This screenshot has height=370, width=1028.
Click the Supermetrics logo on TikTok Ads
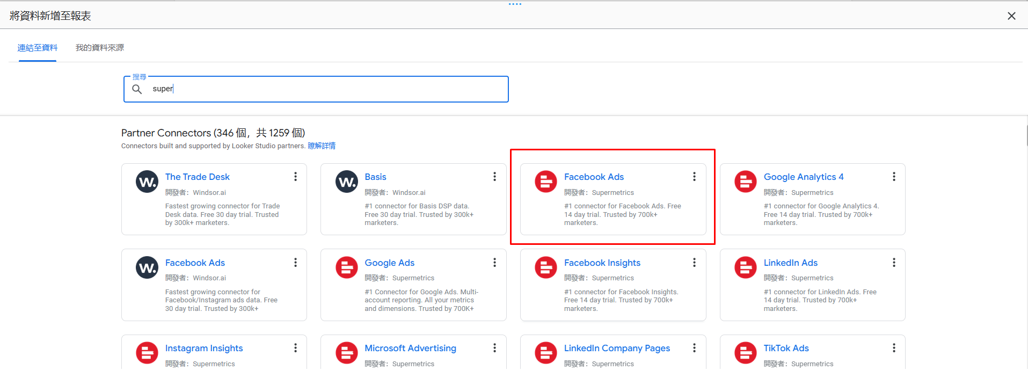745,353
